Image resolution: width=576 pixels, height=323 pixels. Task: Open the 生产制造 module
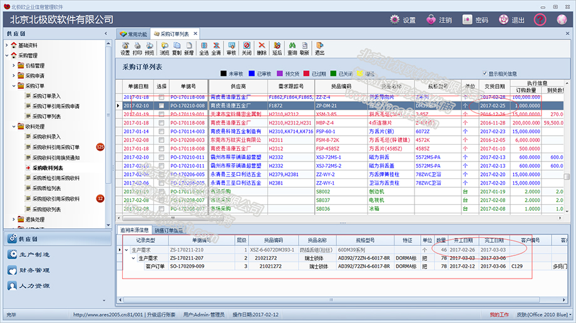[x=58, y=254]
